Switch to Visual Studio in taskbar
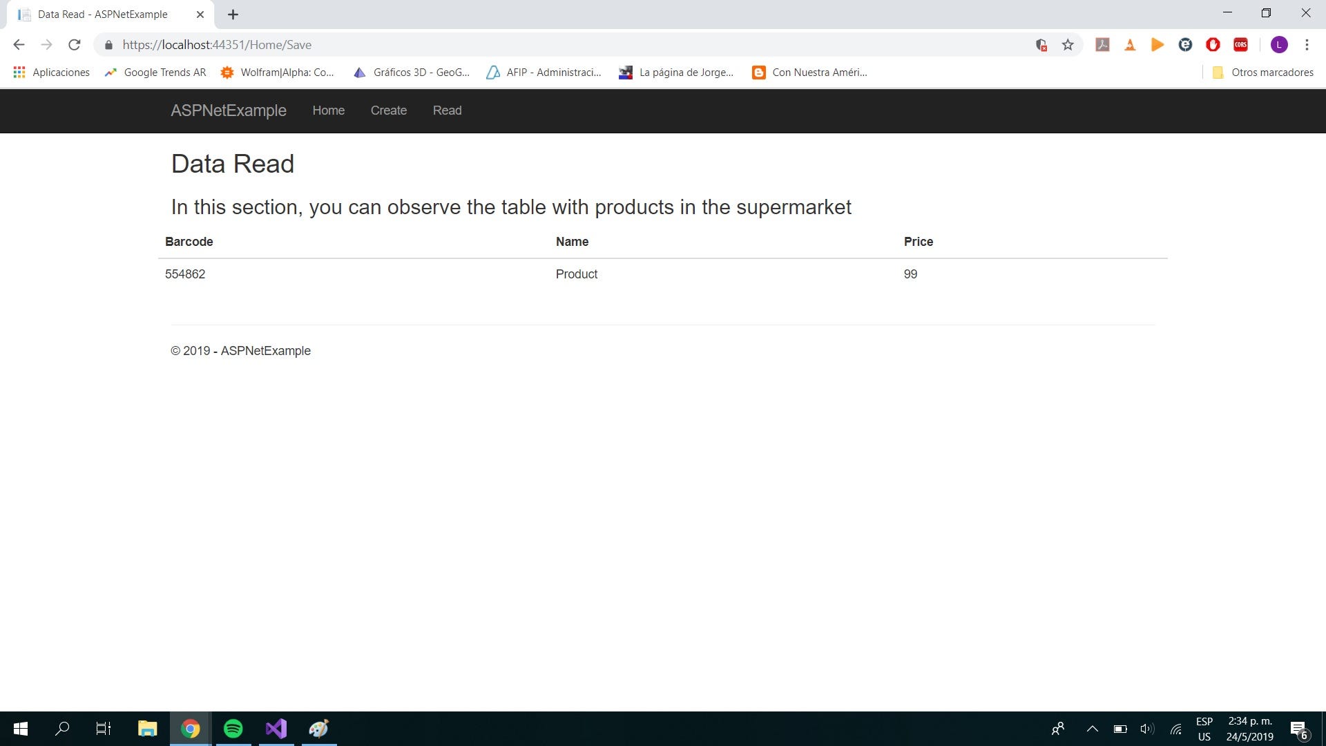 pos(276,729)
